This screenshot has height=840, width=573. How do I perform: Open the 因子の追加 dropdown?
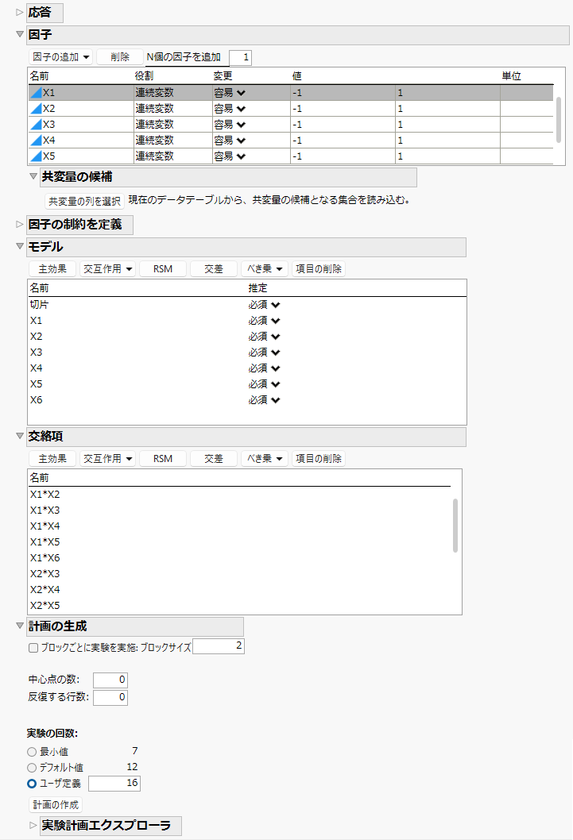pyautogui.click(x=60, y=57)
